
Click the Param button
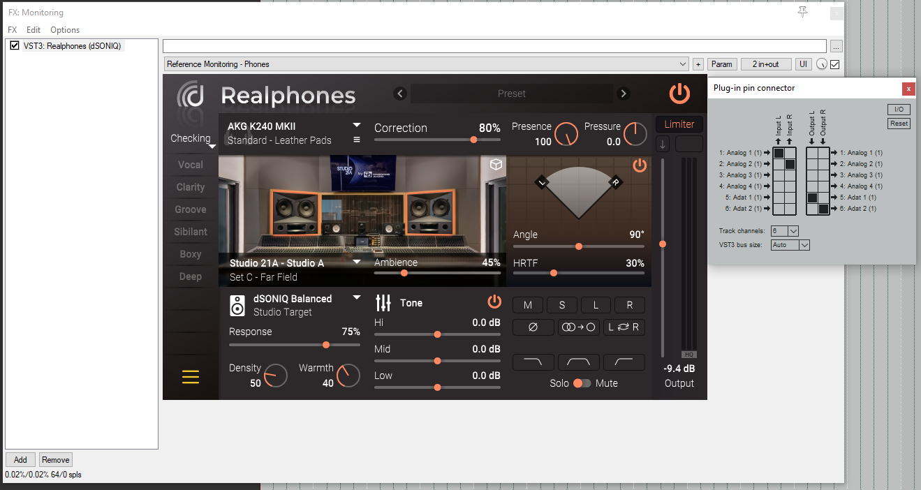point(722,64)
